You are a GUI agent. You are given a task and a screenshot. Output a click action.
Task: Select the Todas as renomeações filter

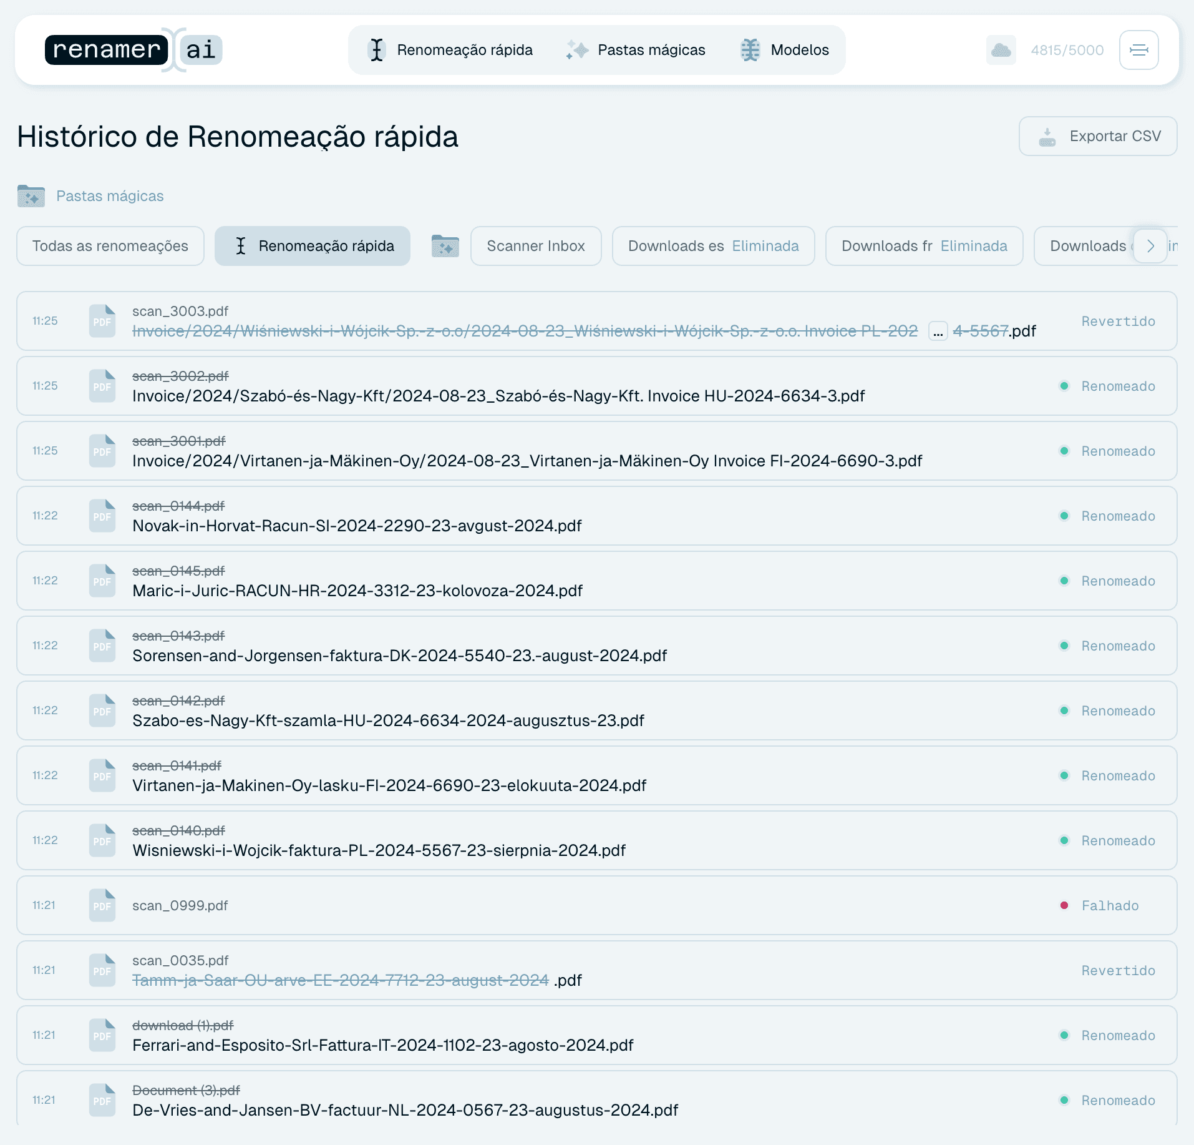click(x=110, y=246)
